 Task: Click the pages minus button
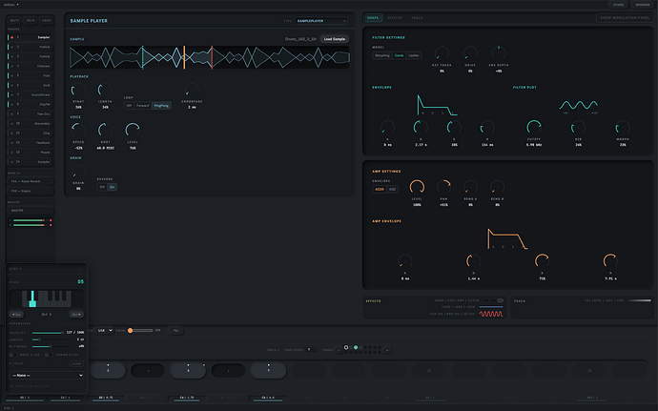[x=339, y=350]
